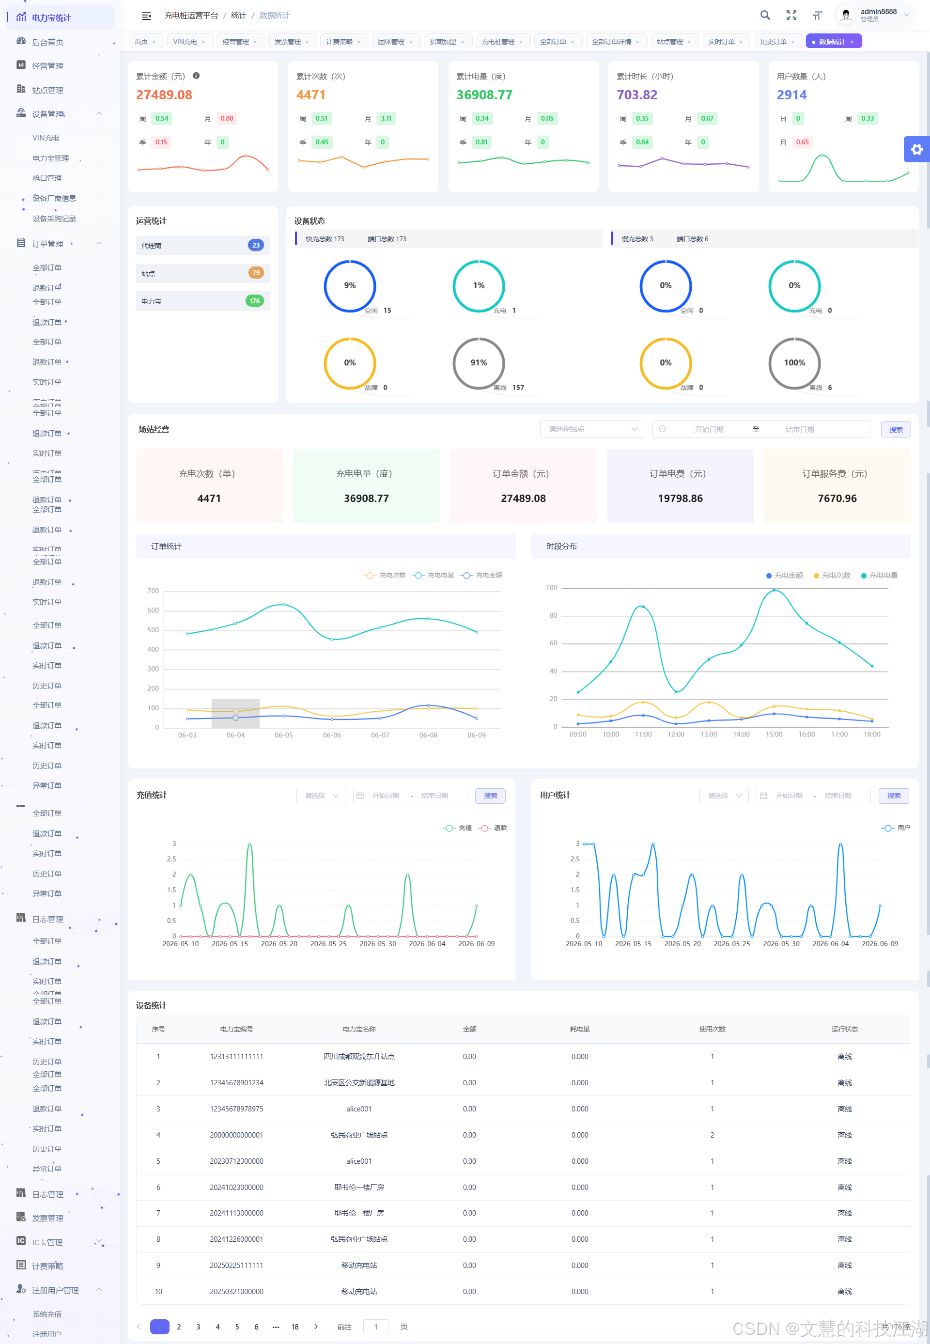Toggle the 退款 legend in 充值统计 chart

493,828
